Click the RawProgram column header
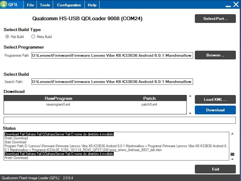The image size is (241, 181). pos(59,98)
